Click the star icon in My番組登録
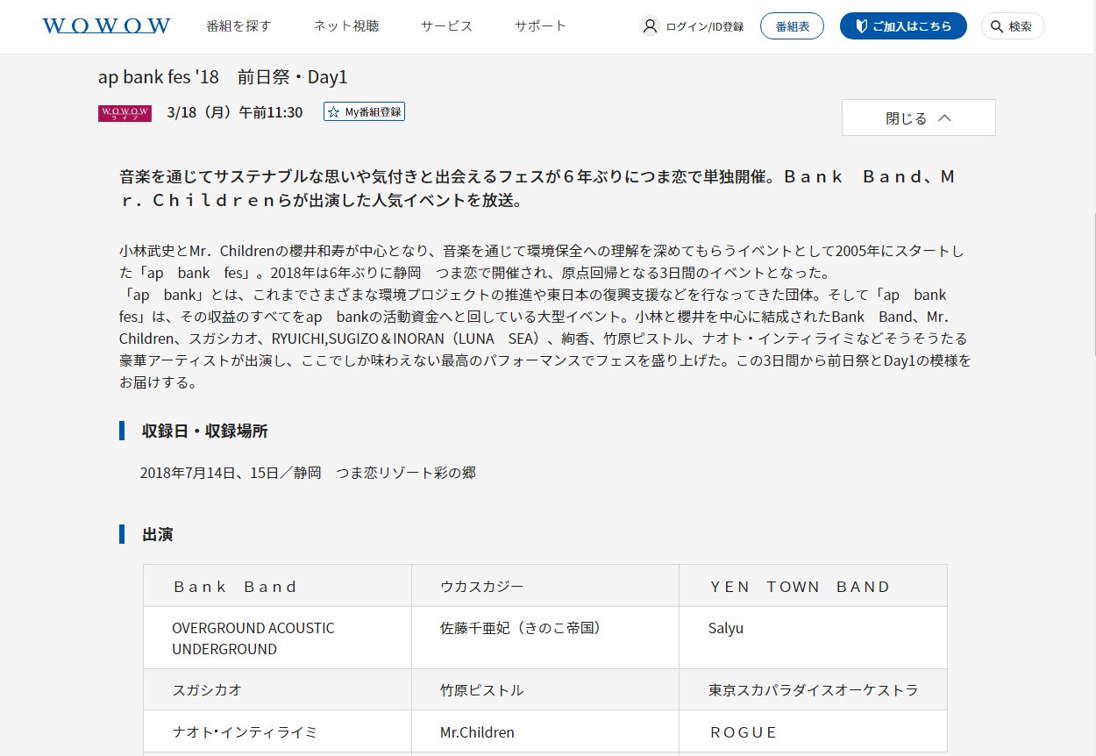The image size is (1096, 756). [x=334, y=112]
